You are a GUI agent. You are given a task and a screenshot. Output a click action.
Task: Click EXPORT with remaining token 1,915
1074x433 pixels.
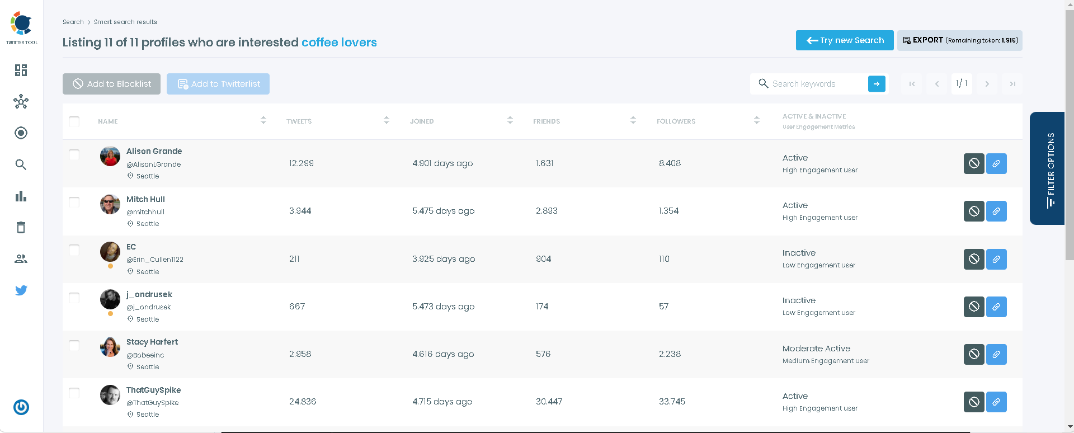click(x=959, y=40)
